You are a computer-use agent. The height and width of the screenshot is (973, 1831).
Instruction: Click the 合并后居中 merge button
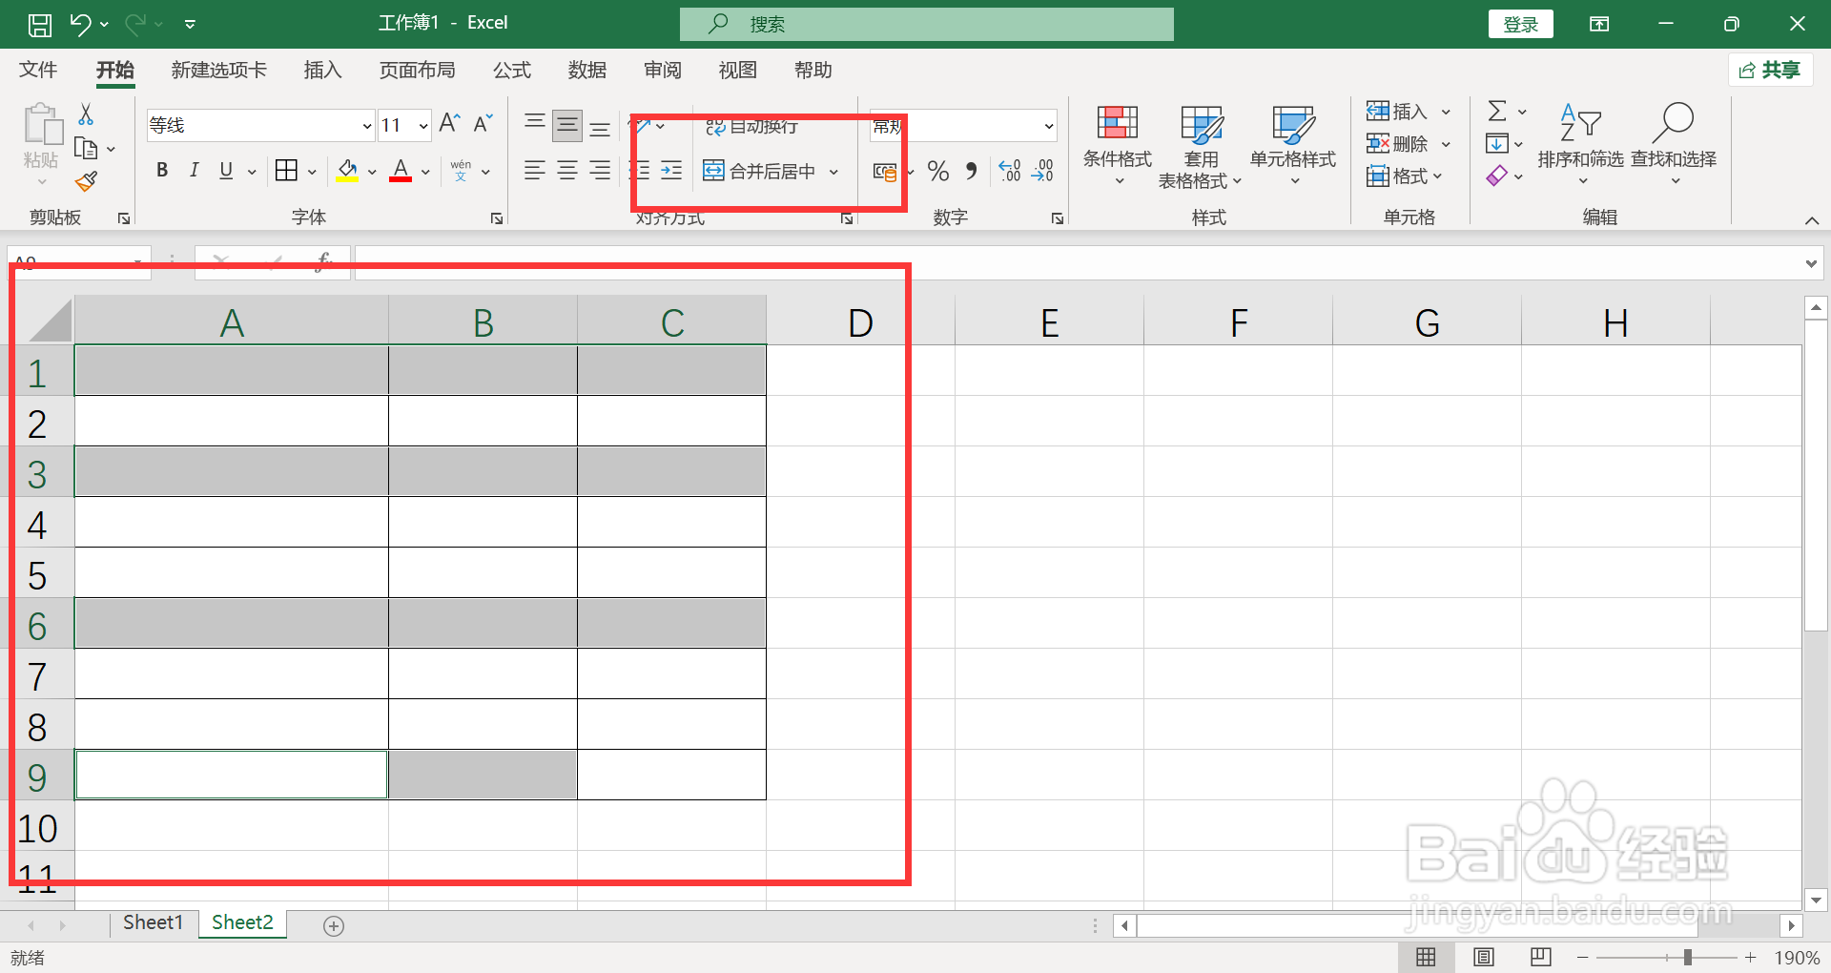pyautogui.click(x=760, y=172)
